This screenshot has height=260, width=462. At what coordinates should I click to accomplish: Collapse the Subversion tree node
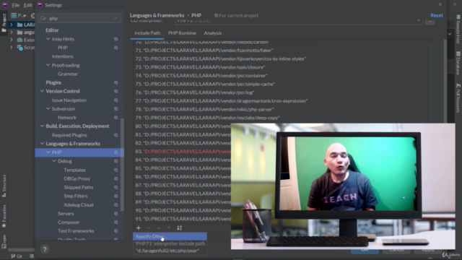[x=48, y=109]
